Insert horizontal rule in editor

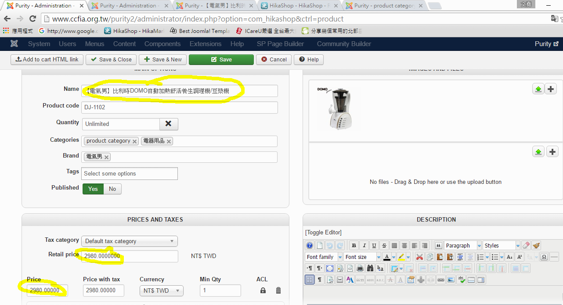tap(554, 257)
